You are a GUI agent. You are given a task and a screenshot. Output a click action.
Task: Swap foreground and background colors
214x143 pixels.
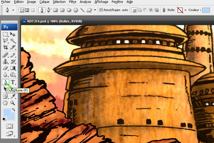(14, 110)
